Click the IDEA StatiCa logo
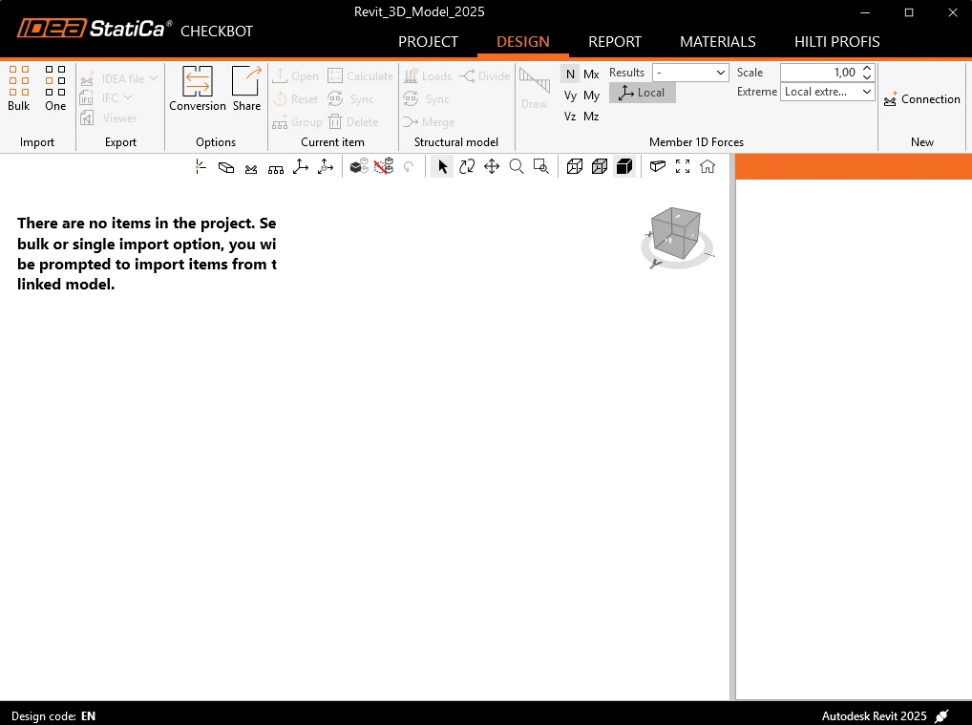This screenshot has width=972, height=725. (x=95, y=29)
